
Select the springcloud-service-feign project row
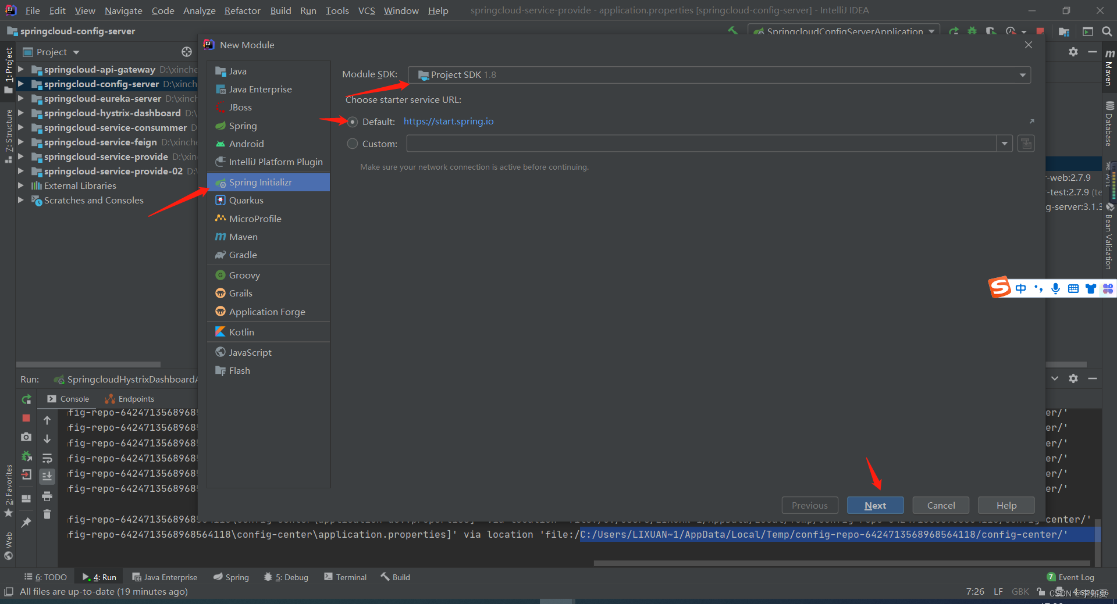(107, 142)
